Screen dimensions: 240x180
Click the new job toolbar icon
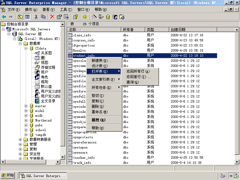click(x=122, y=17)
